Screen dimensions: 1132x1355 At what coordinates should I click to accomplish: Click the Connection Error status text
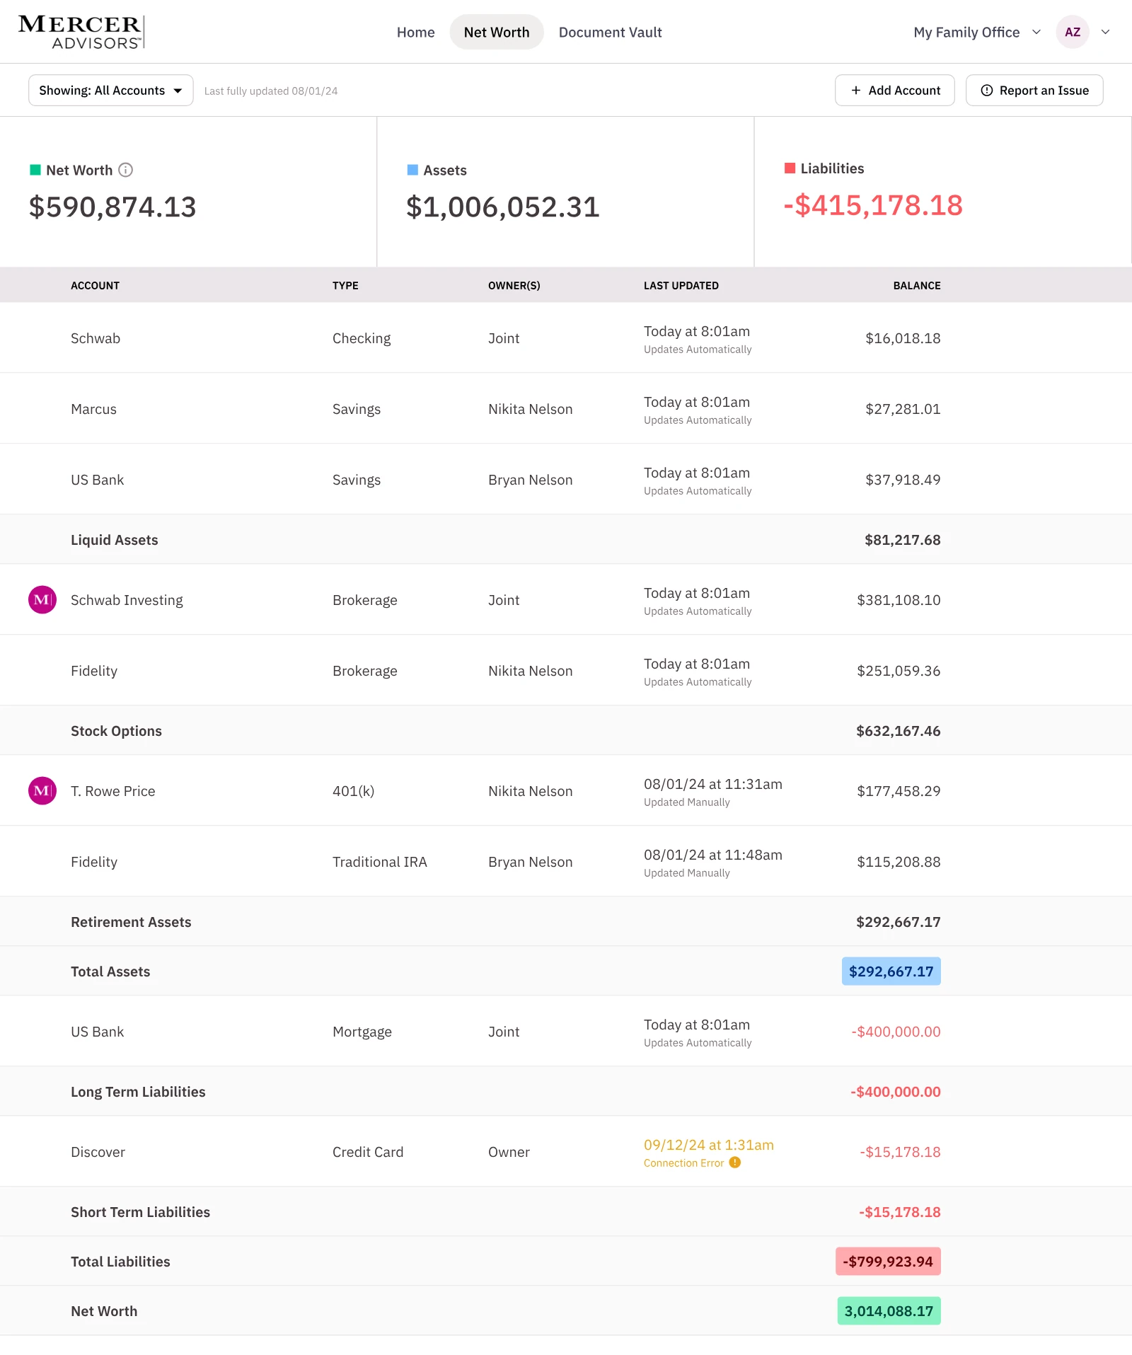(683, 1163)
